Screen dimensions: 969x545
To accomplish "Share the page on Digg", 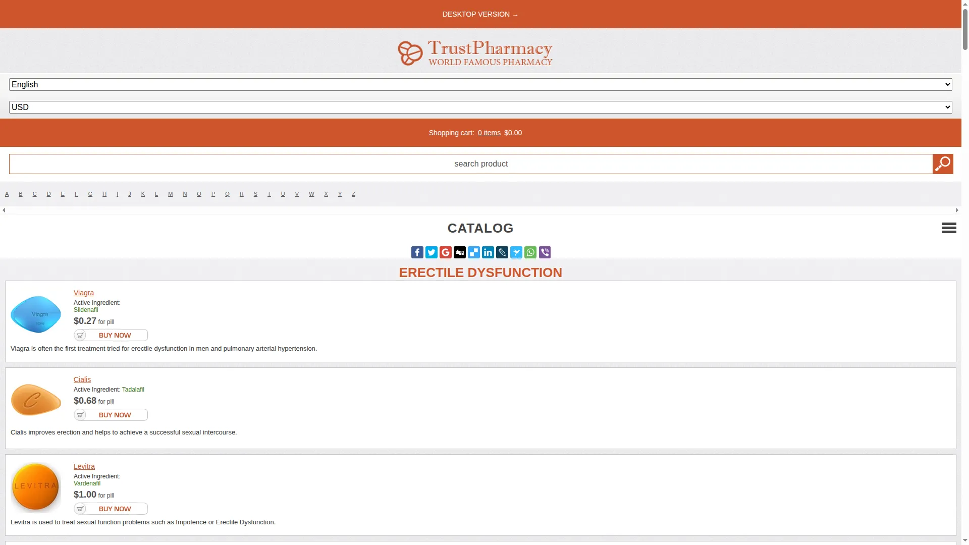I will (460, 252).
